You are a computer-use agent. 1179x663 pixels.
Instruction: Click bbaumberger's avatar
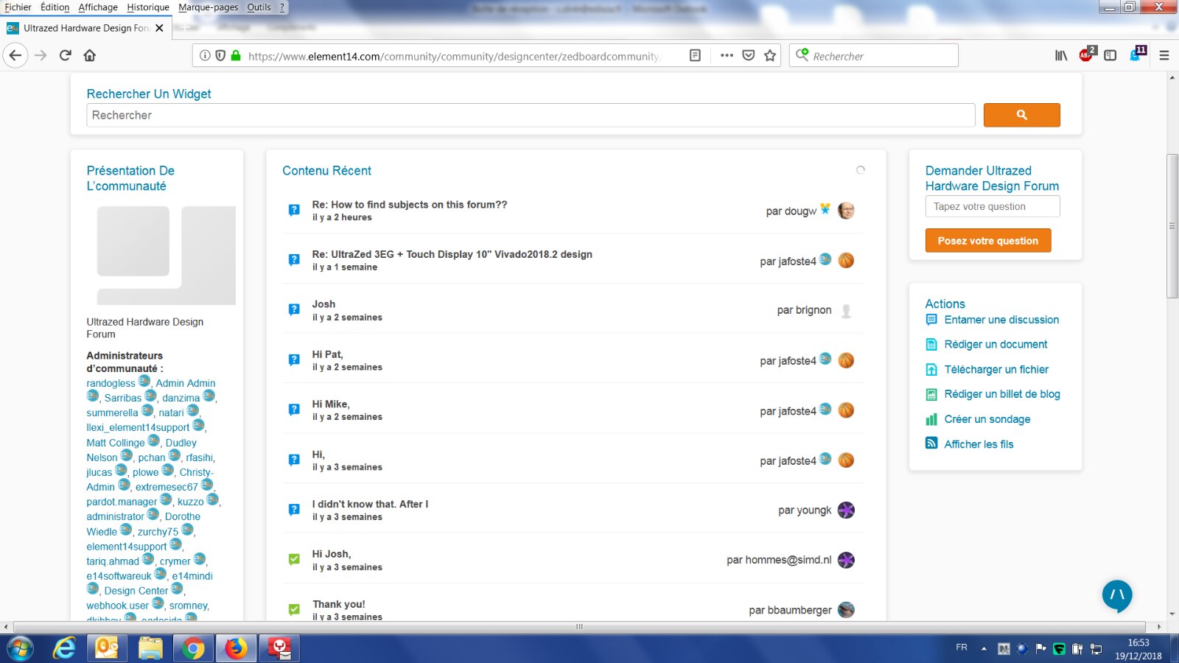846,610
